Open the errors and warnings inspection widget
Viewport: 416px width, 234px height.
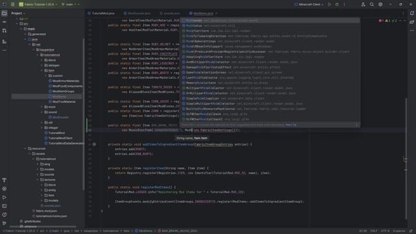tap(389, 21)
